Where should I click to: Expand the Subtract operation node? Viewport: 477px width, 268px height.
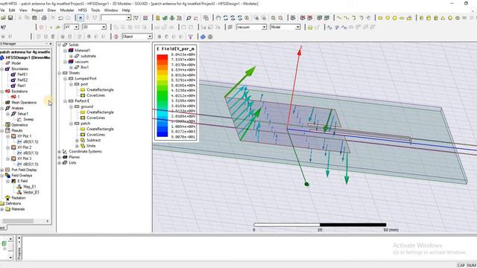[x=77, y=141]
